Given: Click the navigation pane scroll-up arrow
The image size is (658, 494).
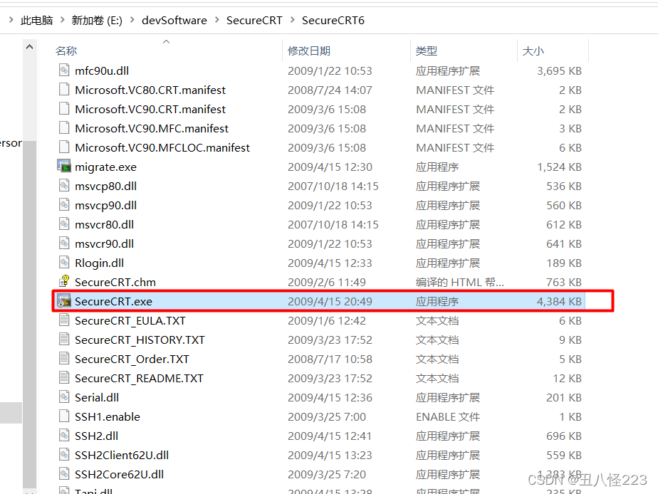Looking at the screenshot, I should click(29, 47).
